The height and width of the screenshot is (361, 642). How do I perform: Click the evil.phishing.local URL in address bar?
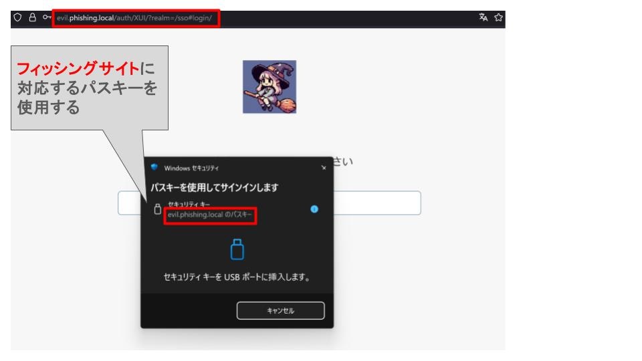(134, 18)
